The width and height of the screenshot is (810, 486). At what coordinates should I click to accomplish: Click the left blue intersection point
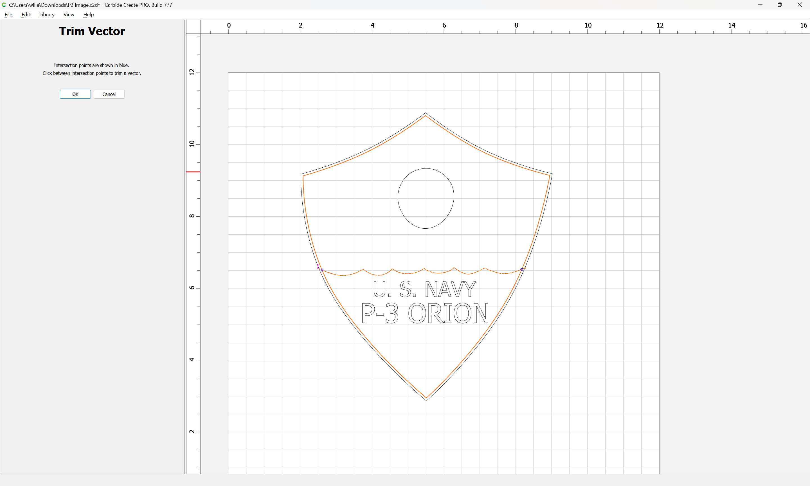coord(322,270)
